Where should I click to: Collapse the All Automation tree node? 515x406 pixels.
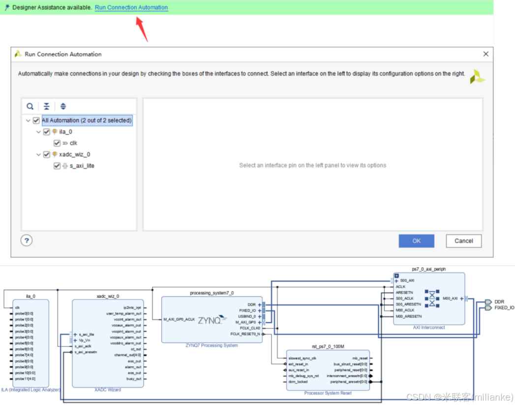pos(28,121)
